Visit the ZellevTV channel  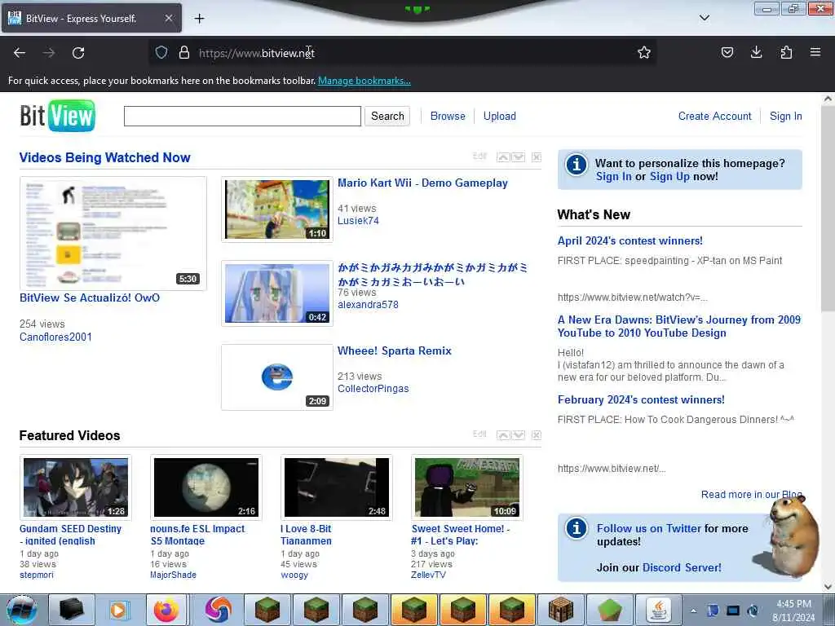tap(428, 575)
